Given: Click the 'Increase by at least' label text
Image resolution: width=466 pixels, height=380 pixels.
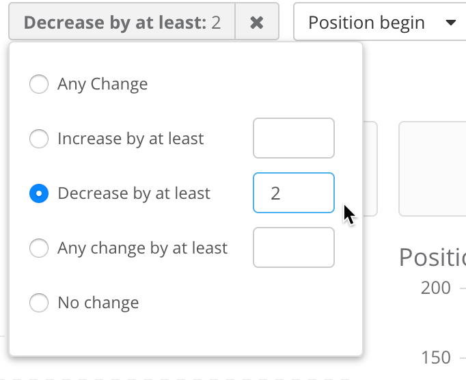Looking at the screenshot, I should pyautogui.click(x=131, y=139).
